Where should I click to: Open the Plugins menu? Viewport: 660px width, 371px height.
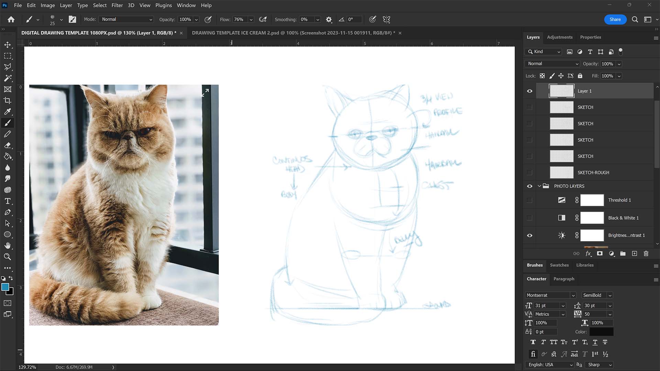[163, 5]
